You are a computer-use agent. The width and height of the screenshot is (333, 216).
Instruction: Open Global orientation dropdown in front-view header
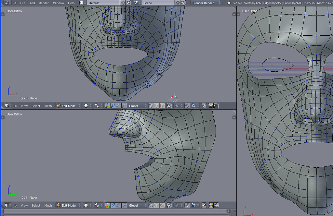point(137,106)
